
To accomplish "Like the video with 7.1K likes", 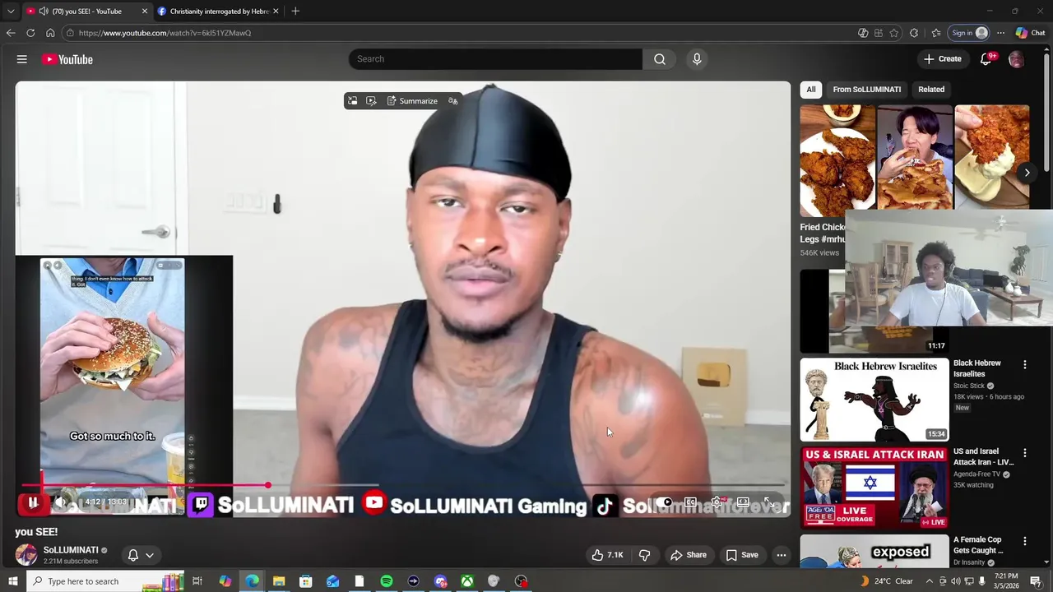I will coord(607,555).
